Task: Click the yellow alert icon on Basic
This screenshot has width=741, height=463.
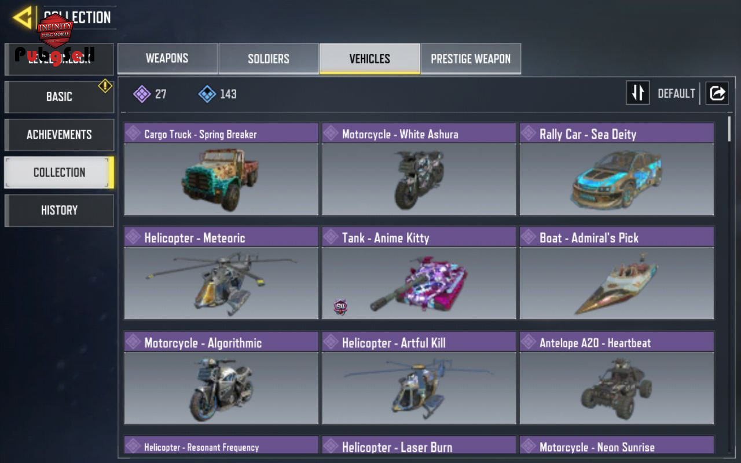Action: [105, 86]
